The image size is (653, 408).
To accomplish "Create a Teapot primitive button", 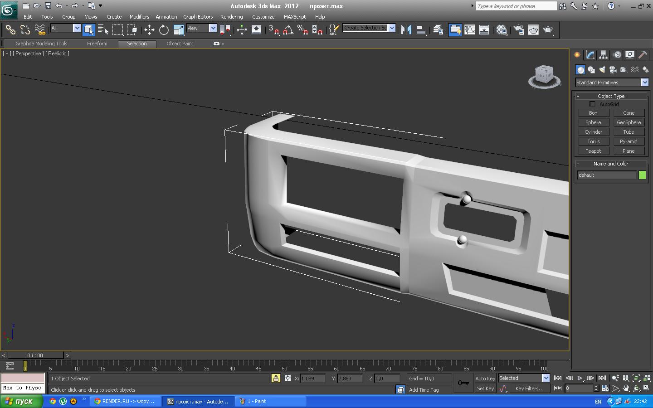I will click(x=593, y=151).
